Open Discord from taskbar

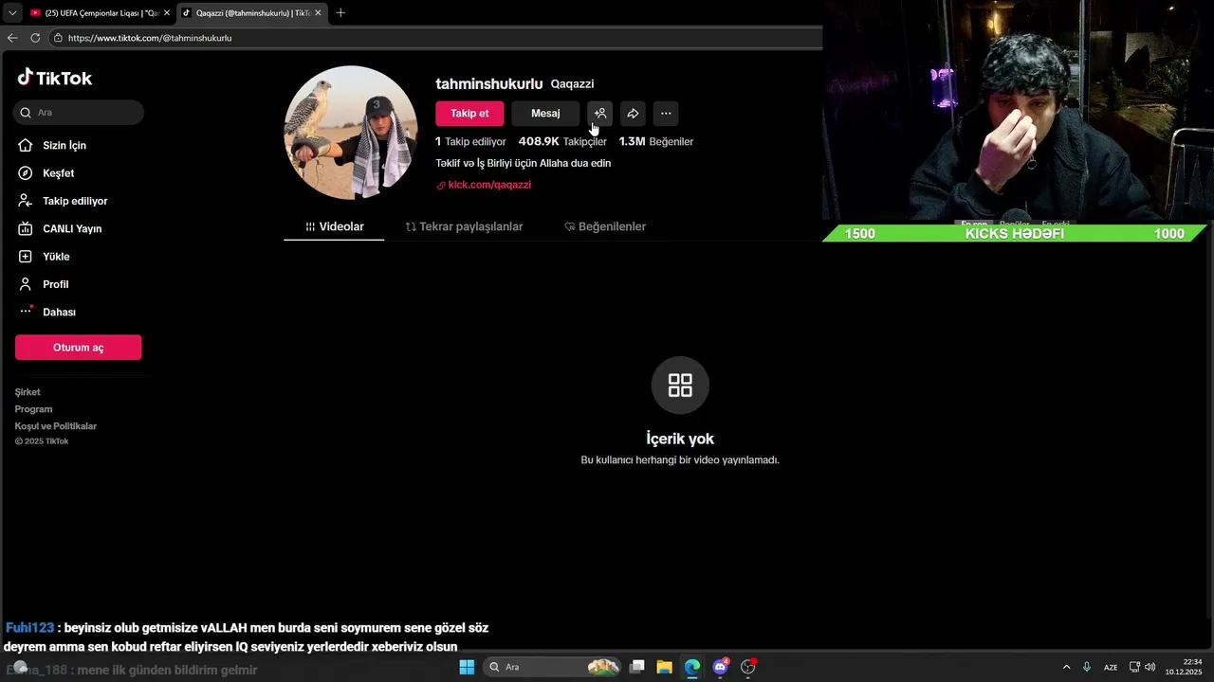[x=720, y=667]
